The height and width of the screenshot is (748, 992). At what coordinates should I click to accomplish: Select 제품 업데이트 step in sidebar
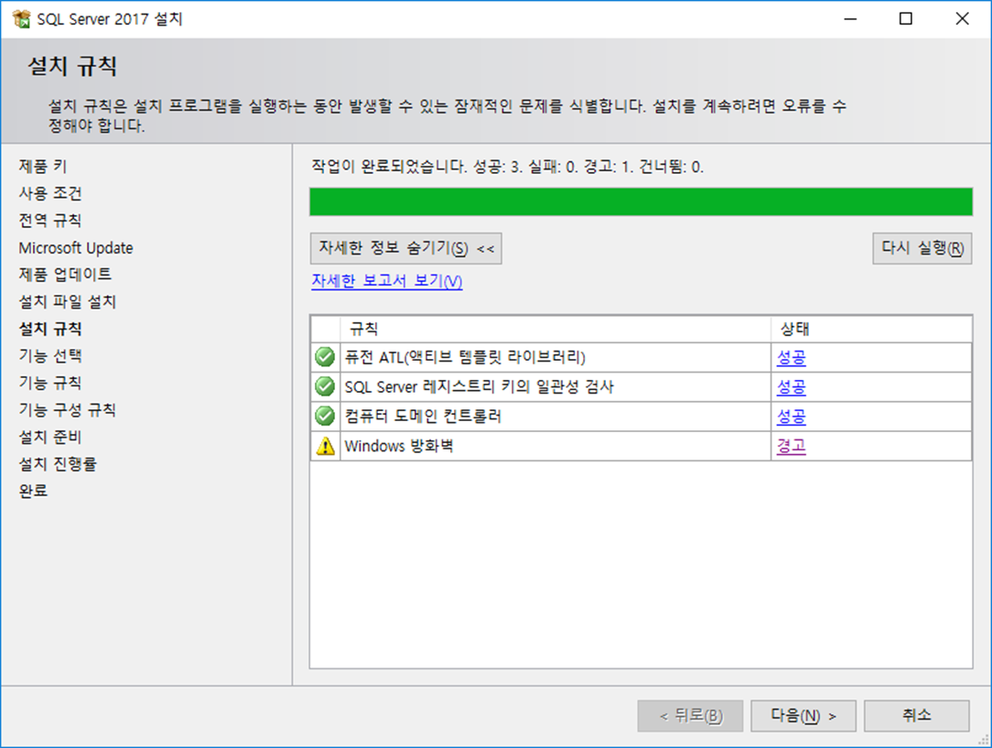[x=65, y=274]
